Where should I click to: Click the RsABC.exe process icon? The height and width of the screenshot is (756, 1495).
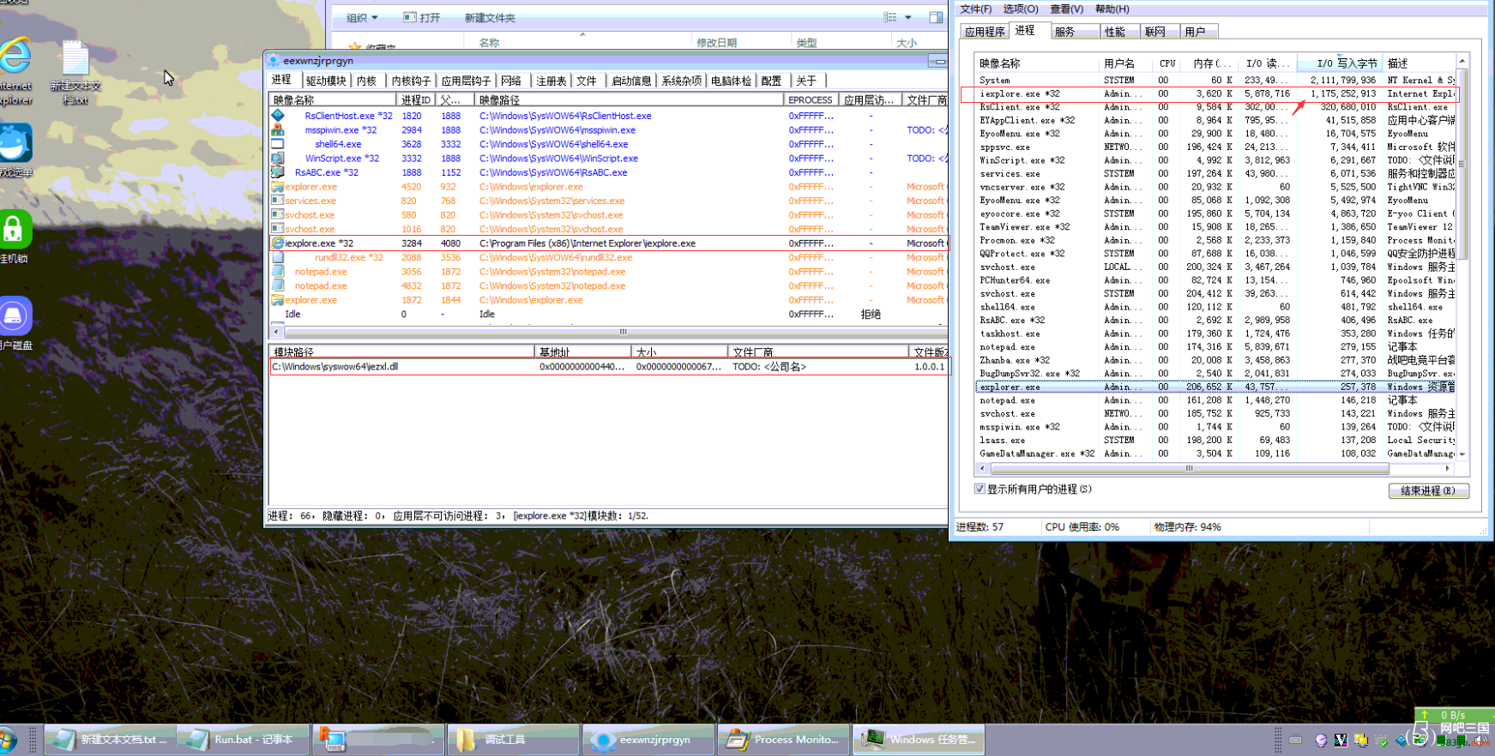pos(278,172)
